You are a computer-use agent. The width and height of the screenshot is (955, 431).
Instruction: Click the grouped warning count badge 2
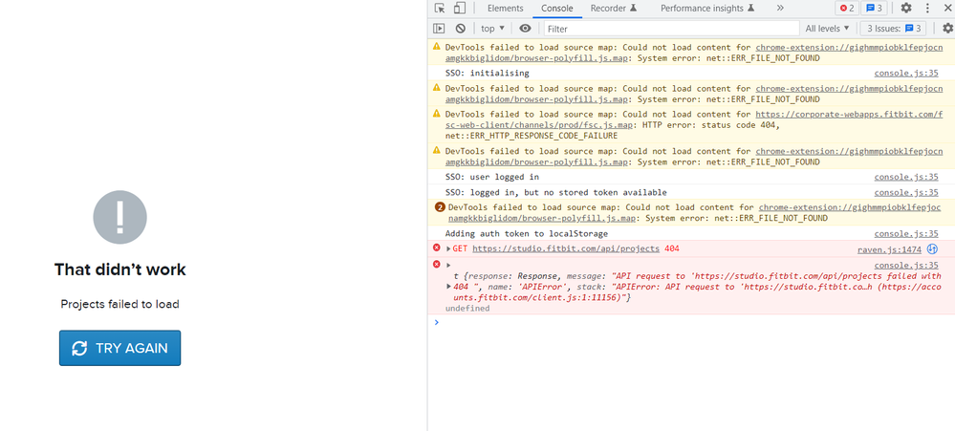(x=440, y=207)
